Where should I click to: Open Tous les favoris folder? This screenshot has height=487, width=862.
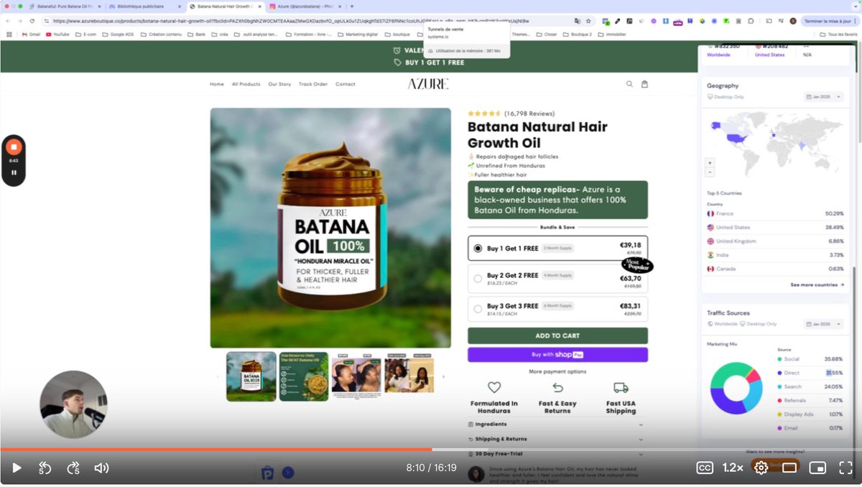838,34
